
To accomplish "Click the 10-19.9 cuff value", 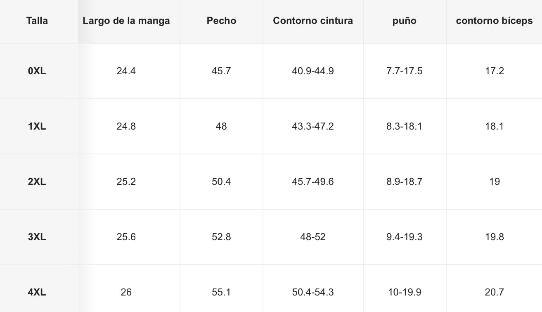I will coord(405,292).
